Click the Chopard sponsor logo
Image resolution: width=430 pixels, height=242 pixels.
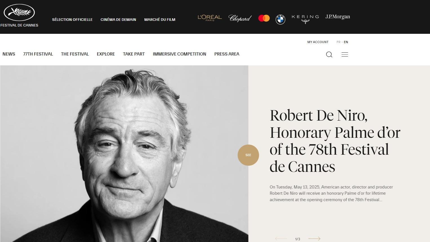[240, 18]
